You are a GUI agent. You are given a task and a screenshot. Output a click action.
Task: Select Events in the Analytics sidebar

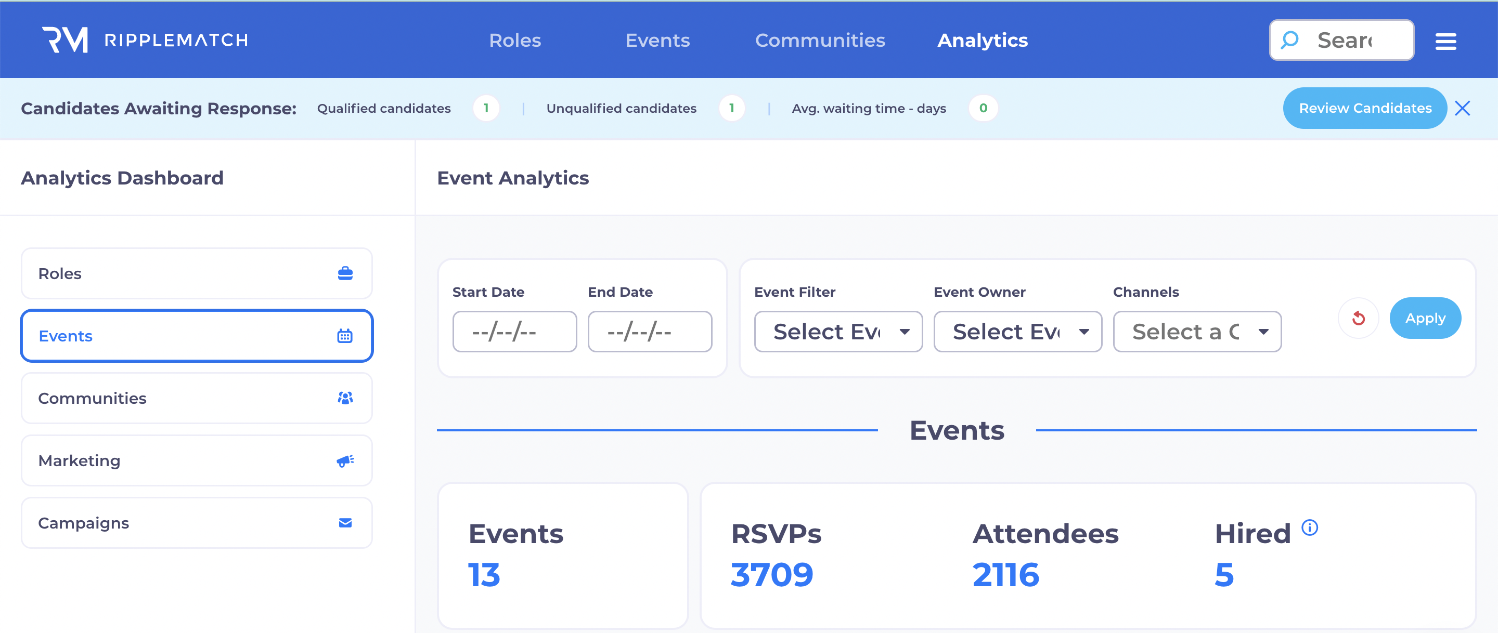197,335
